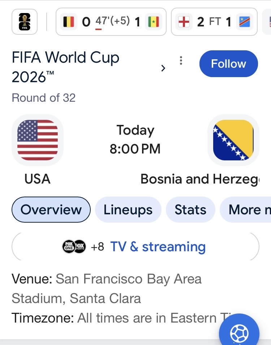Viewport: 271px width, 345px height.
Task: Open the three-dot more options menu
Action: [x=181, y=60]
